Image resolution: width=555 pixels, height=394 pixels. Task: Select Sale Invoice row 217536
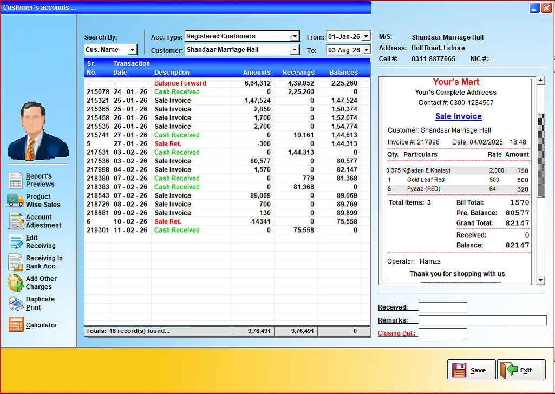tap(227, 161)
